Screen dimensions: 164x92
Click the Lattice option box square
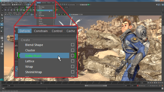click(x=73, y=61)
